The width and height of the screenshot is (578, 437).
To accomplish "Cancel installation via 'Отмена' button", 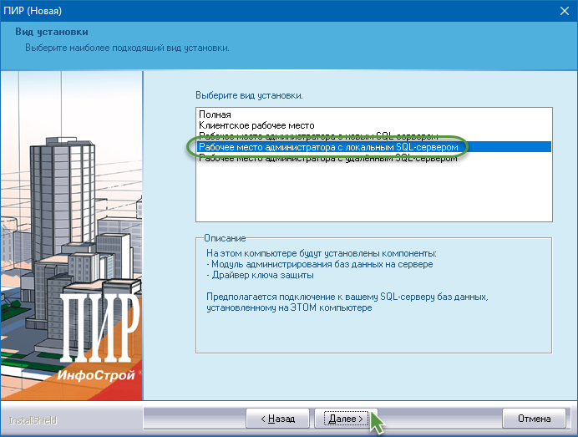I will (x=534, y=419).
